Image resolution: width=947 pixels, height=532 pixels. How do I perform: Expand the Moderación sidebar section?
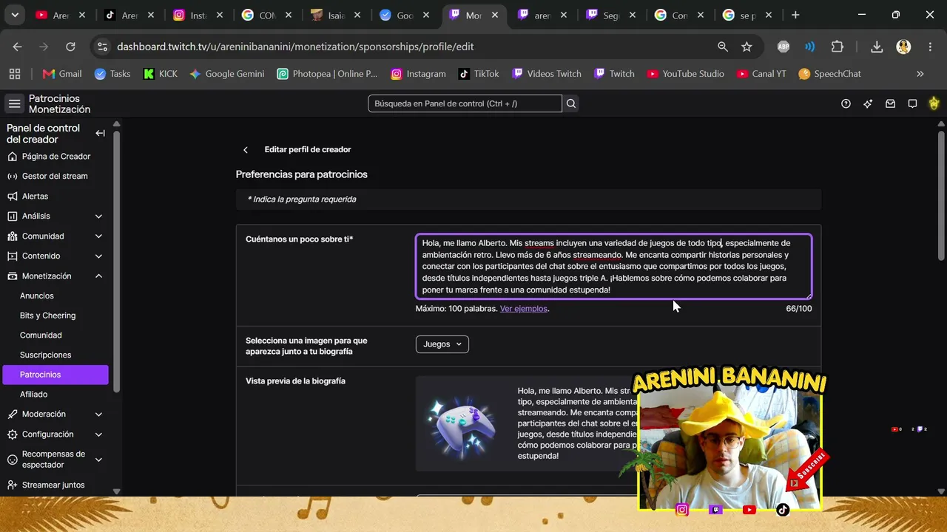click(98, 415)
